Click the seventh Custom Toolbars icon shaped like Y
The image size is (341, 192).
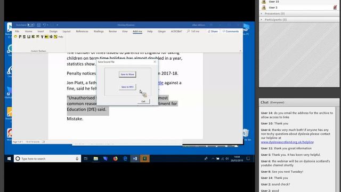click(x=42, y=37)
